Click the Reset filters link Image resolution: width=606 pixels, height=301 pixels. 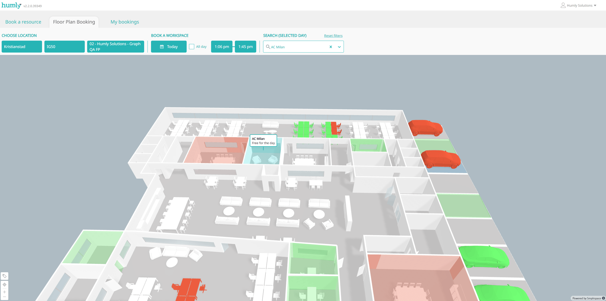[x=333, y=36]
